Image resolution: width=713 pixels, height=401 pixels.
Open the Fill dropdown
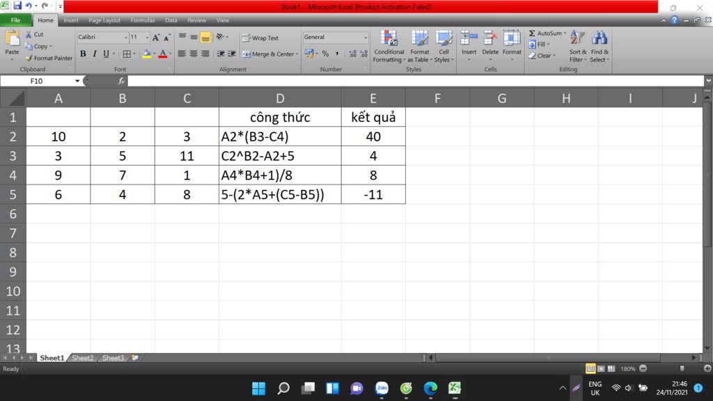(x=540, y=44)
